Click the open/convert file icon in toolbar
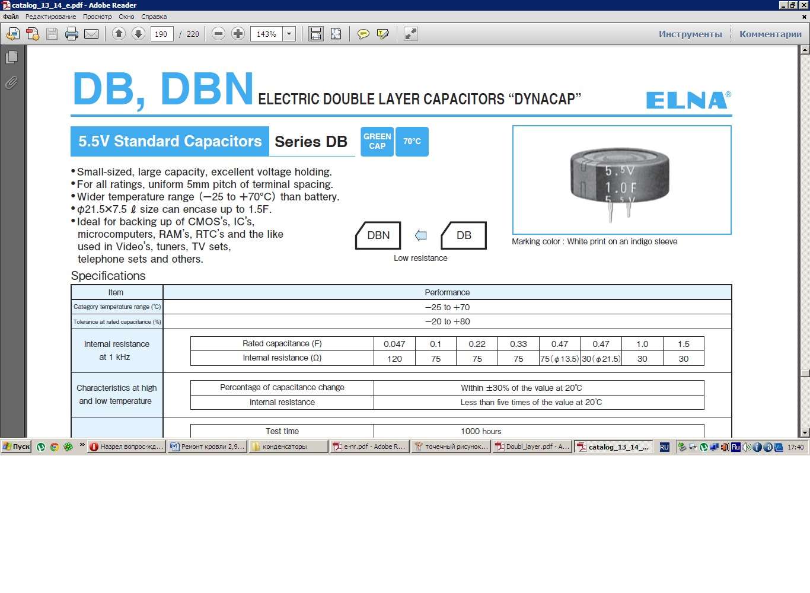Viewport: 810px width, 593px height. [12, 34]
